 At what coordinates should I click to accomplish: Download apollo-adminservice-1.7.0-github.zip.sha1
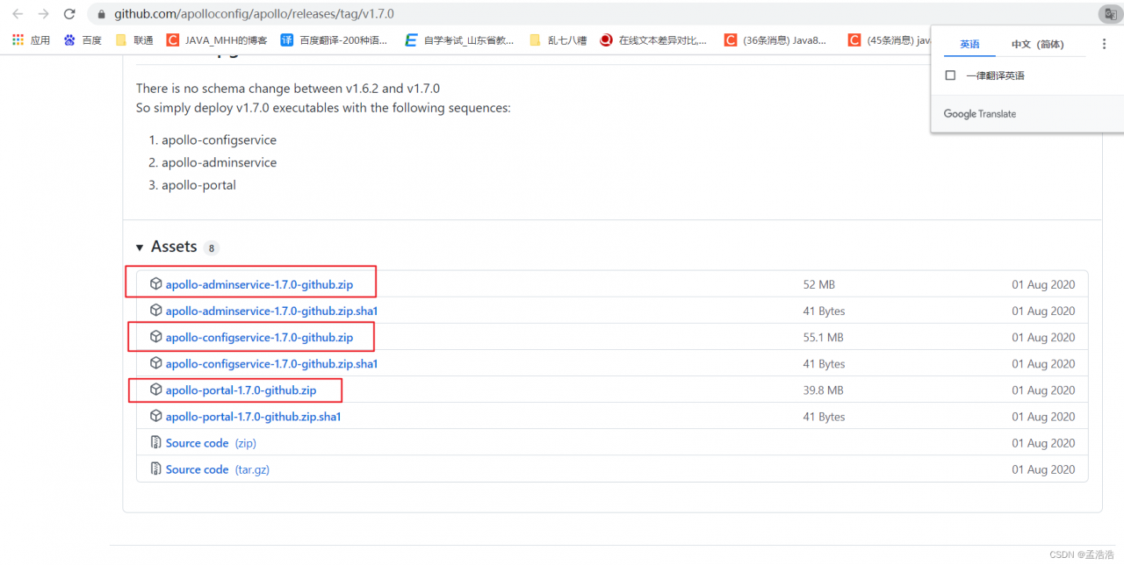click(x=271, y=311)
